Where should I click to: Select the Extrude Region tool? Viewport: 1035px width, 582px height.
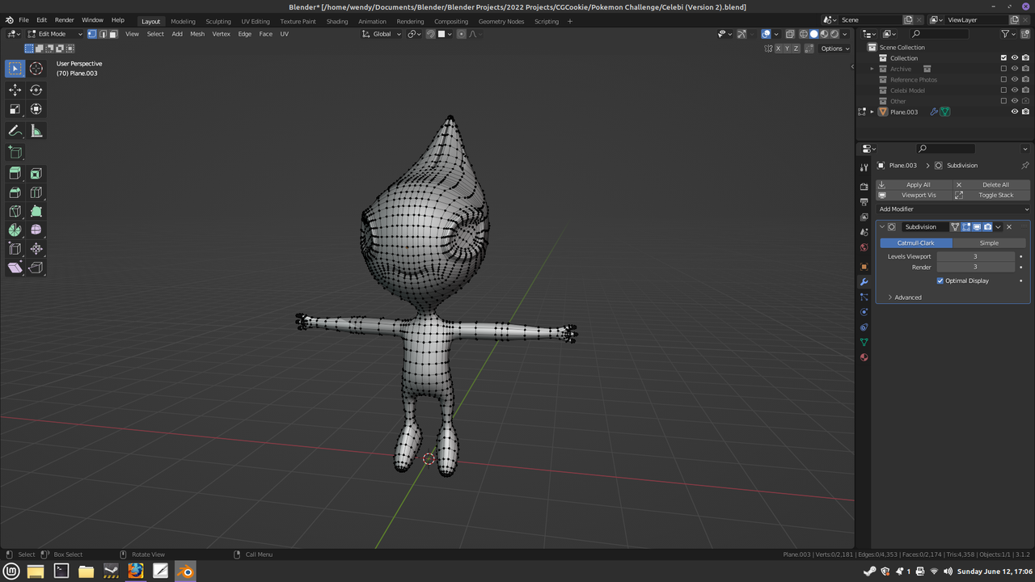15,173
